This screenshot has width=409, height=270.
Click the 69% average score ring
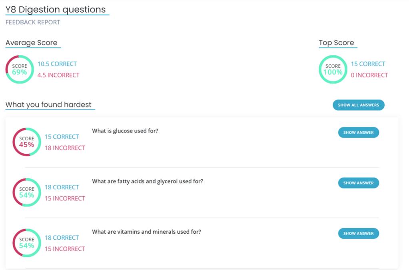(20, 69)
